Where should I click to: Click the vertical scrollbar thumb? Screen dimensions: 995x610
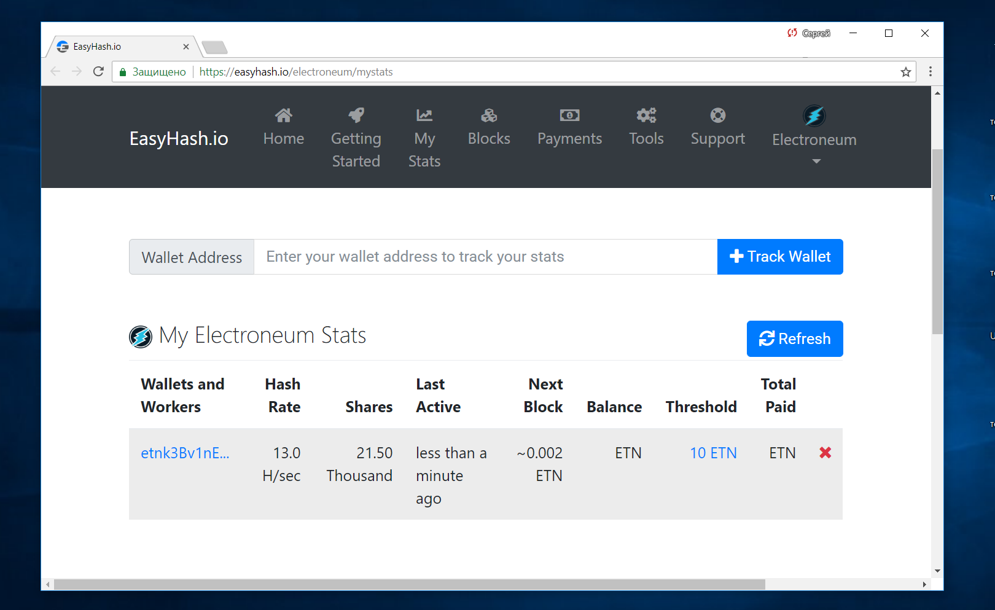click(937, 241)
